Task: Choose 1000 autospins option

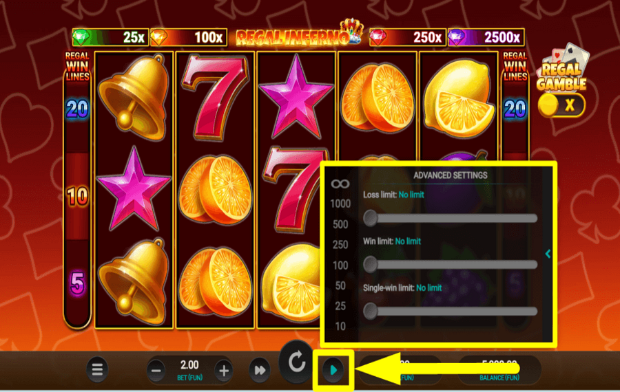Action: tap(340, 204)
